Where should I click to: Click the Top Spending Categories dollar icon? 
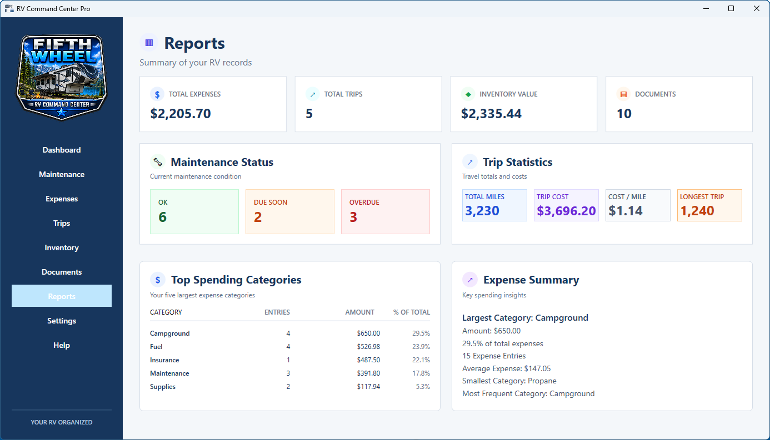tap(158, 280)
